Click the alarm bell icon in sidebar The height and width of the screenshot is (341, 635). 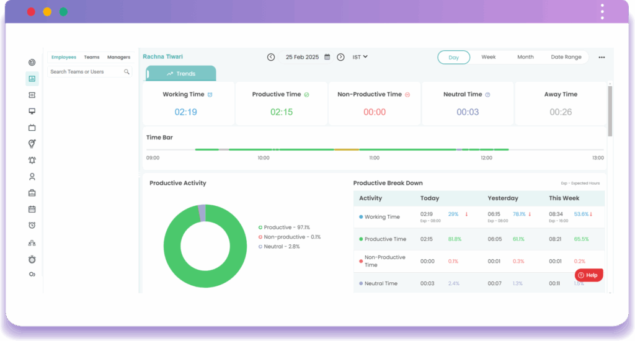32,160
